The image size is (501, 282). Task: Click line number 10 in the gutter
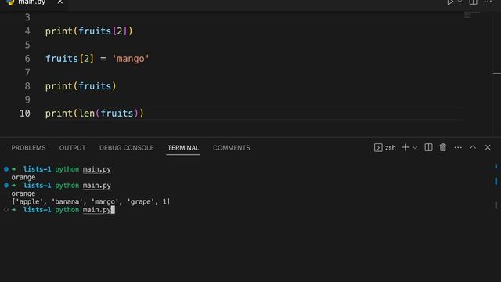pos(25,114)
